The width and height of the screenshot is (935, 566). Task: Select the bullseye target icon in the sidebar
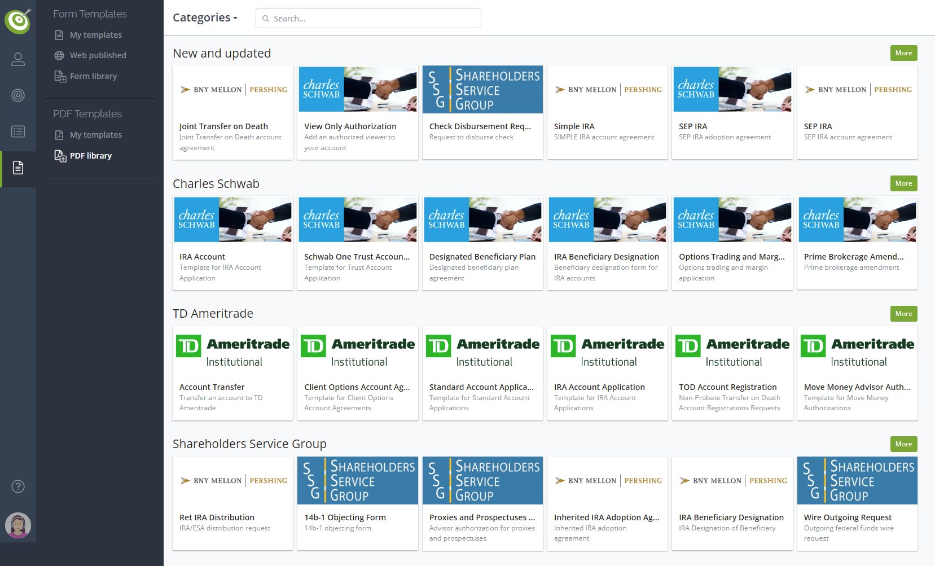click(18, 95)
